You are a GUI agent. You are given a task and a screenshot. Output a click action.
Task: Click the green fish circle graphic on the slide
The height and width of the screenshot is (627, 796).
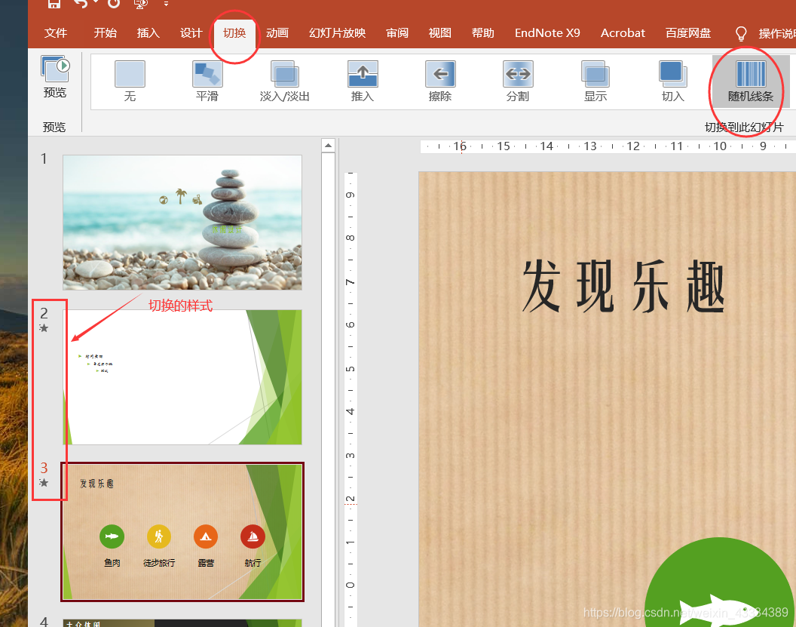(720, 582)
